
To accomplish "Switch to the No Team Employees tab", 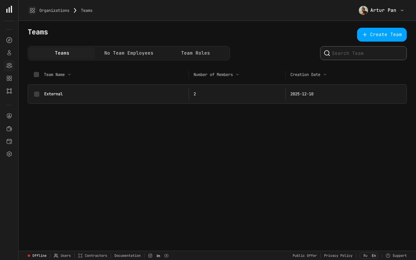I will 129,53.
